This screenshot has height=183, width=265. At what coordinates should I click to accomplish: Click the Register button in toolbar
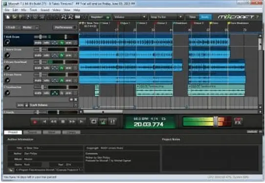coord(100,17)
